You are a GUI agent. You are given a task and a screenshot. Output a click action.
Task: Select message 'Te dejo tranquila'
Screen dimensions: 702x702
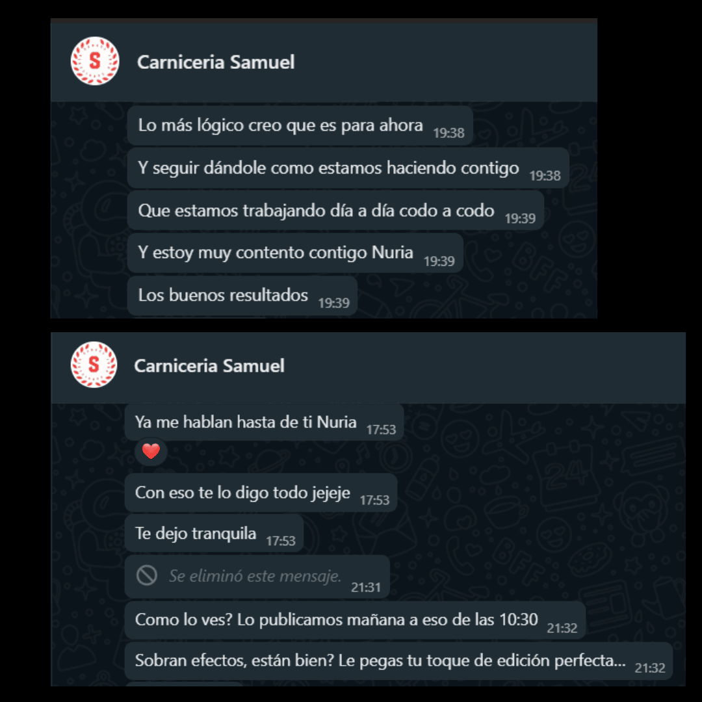click(214, 534)
